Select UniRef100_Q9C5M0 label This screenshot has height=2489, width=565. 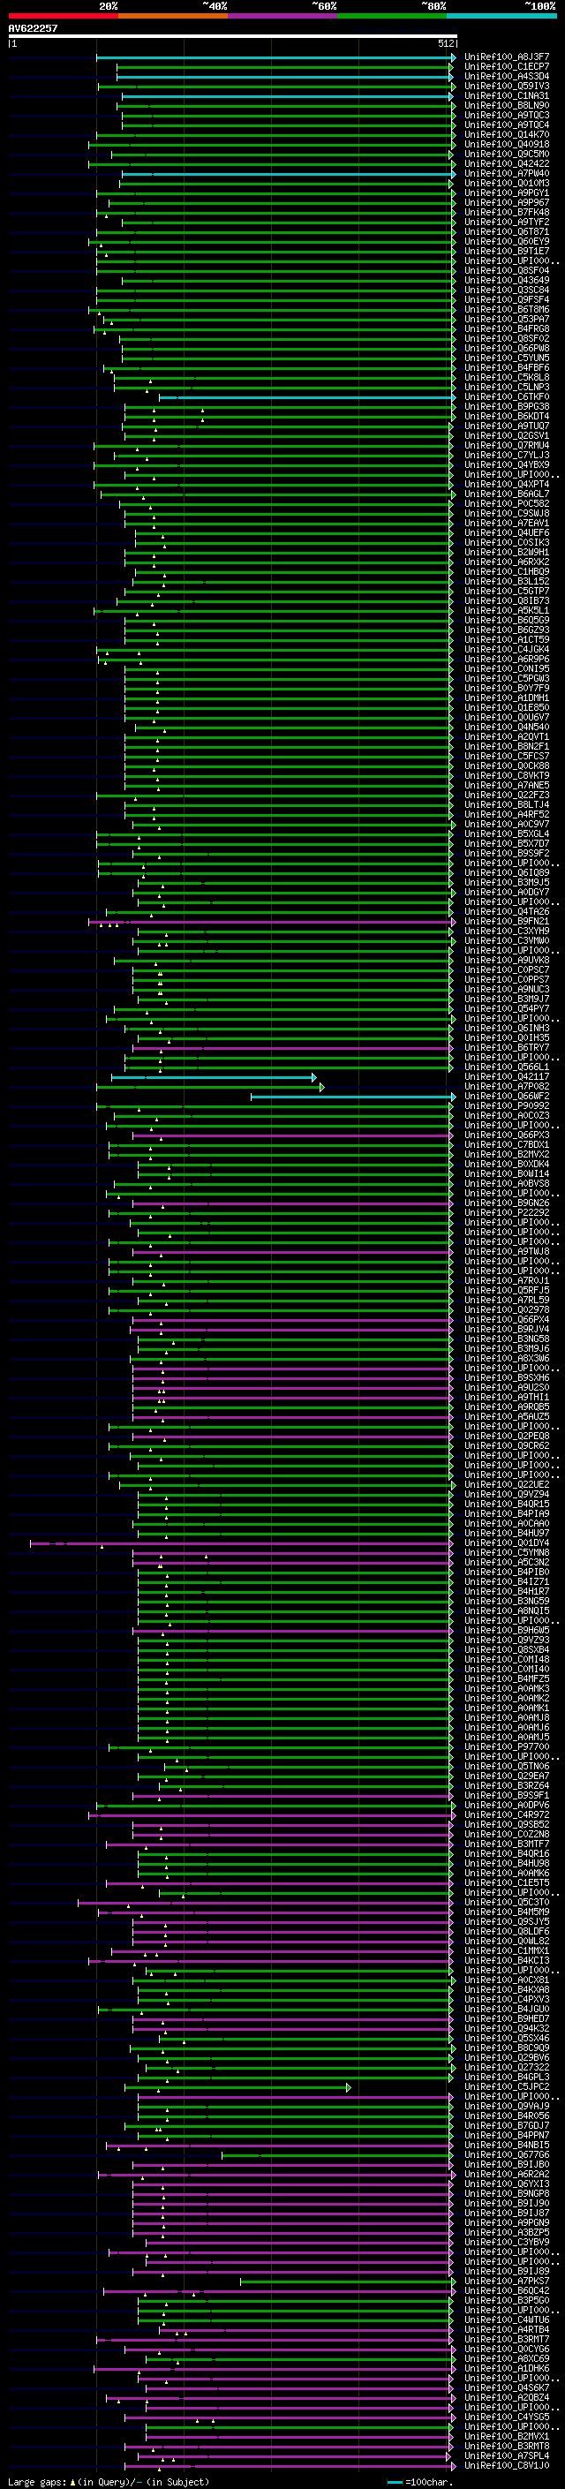[x=507, y=155]
